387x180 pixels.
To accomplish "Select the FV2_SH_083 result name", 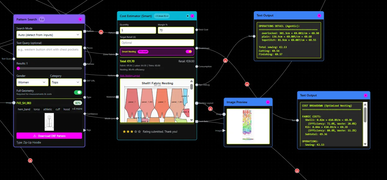I will coord(24,103).
